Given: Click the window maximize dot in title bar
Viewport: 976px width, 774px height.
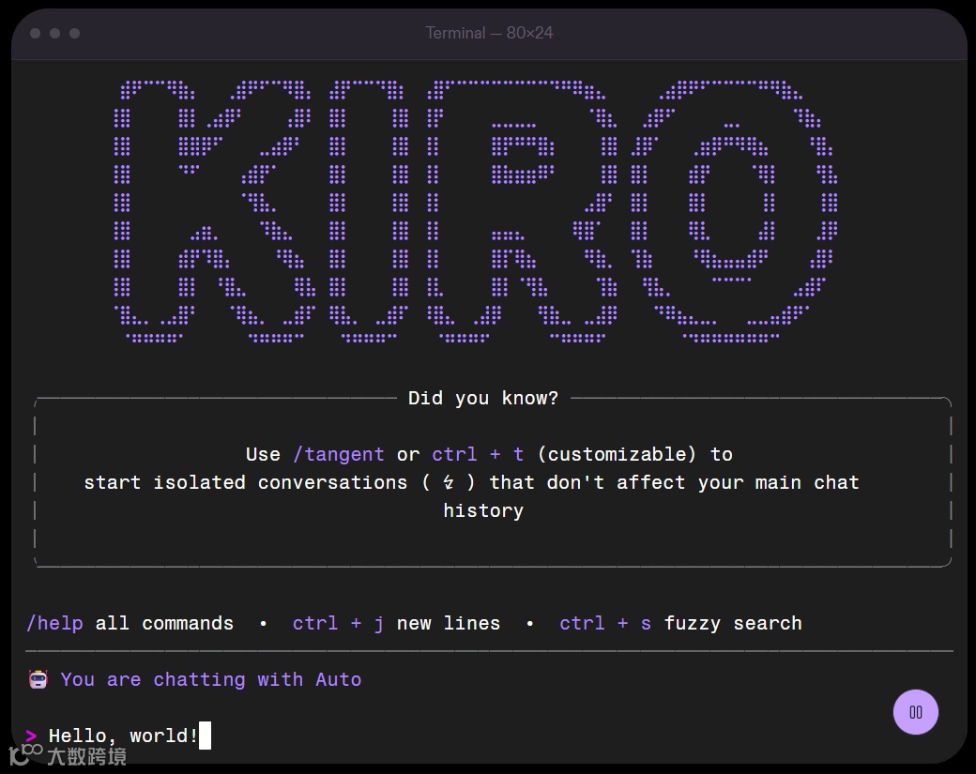Looking at the screenshot, I should click(x=75, y=33).
